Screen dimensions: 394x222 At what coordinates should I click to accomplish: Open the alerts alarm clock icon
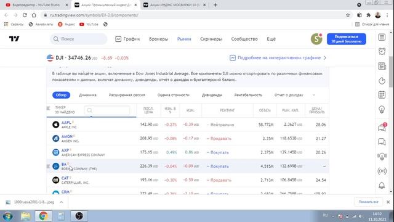tap(382, 51)
